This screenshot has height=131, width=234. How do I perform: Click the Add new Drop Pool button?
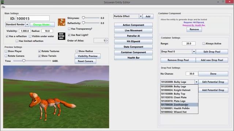(x=212, y=60)
